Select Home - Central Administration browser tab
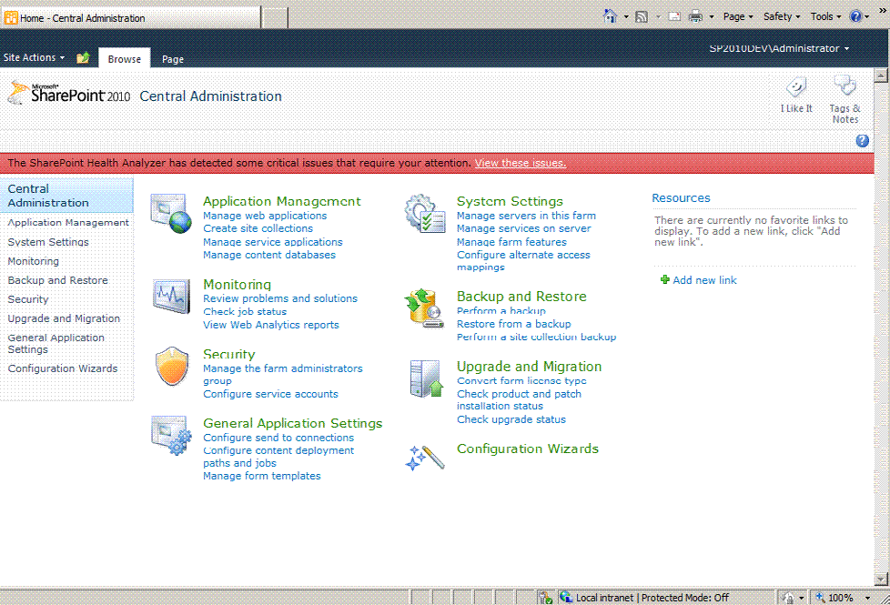The width and height of the screenshot is (890, 605). coord(130,17)
